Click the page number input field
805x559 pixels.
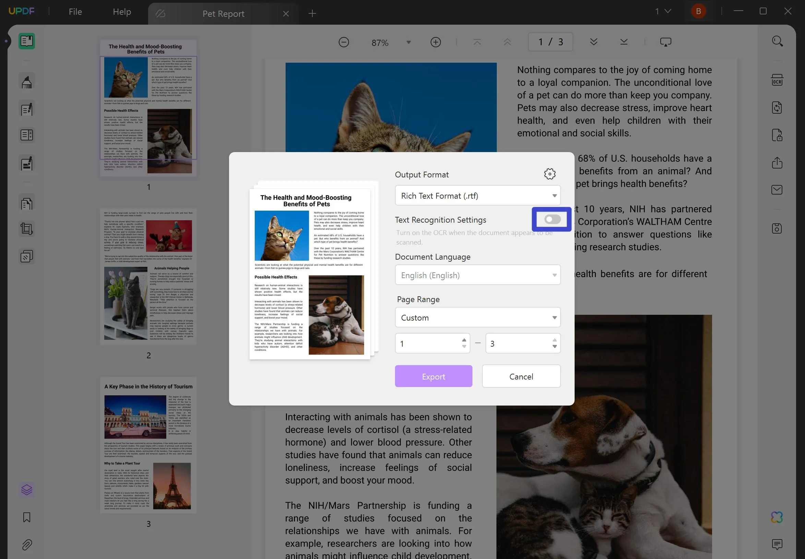[551, 42]
